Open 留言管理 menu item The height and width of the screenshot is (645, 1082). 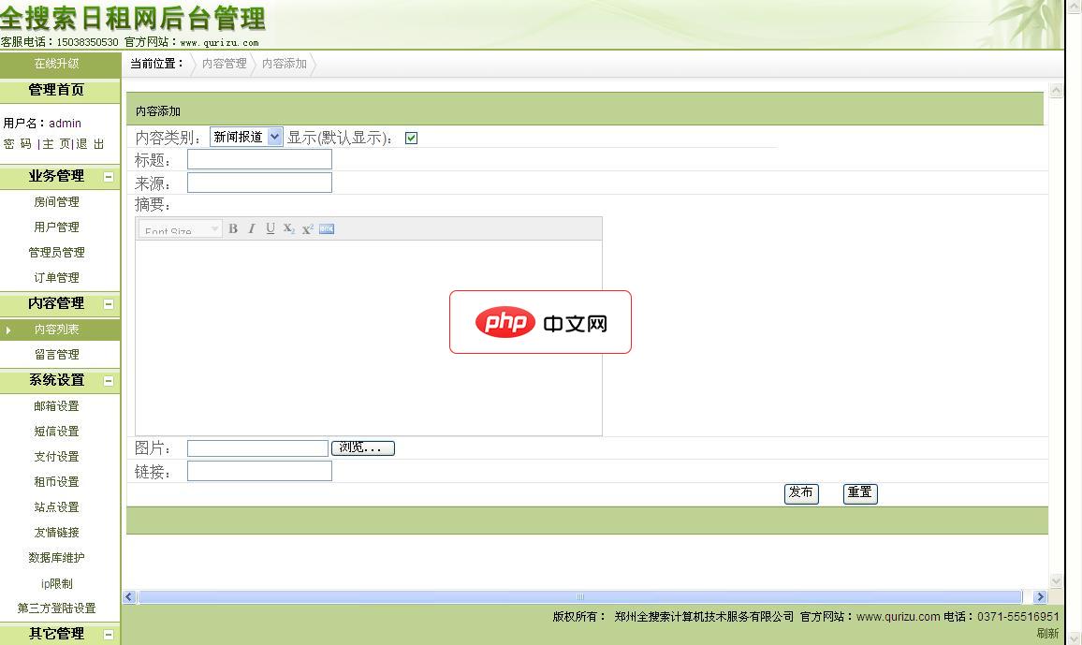pyautogui.click(x=56, y=355)
